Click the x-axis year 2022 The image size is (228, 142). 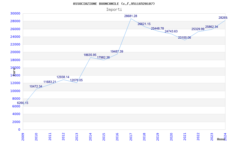pos(198,137)
